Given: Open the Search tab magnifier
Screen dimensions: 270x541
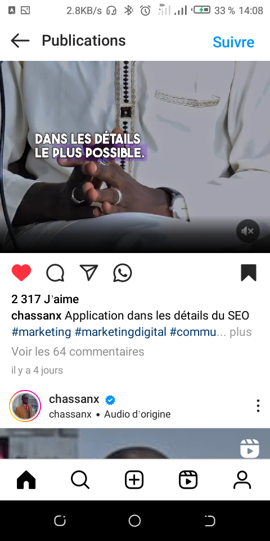Looking at the screenshot, I should 80,480.
